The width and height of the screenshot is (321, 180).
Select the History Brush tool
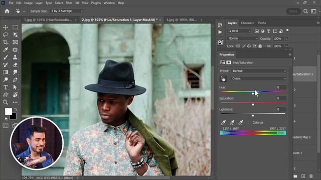click(6, 65)
